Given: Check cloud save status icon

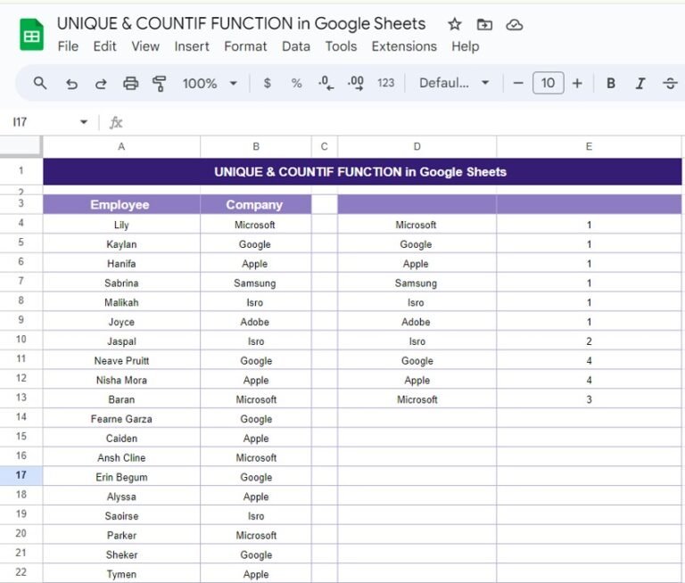Looking at the screenshot, I should click(514, 25).
